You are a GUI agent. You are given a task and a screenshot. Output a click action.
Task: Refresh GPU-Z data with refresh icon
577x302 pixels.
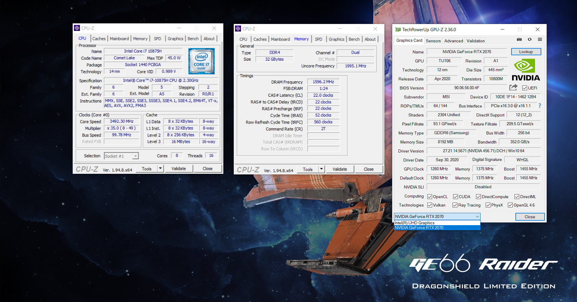[530, 39]
